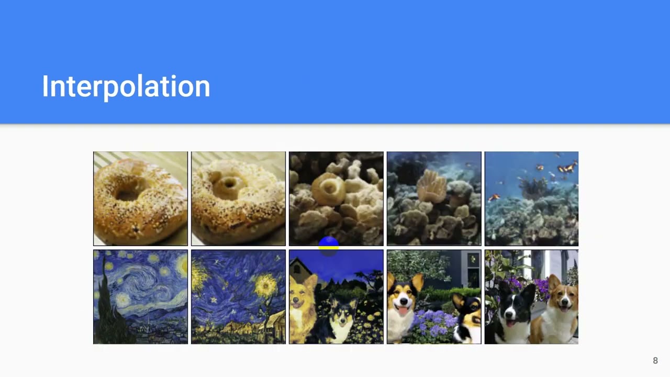This screenshot has height=377, width=670.
Task: Click the brown coral-bagel hybrid image
Action: 336,198
